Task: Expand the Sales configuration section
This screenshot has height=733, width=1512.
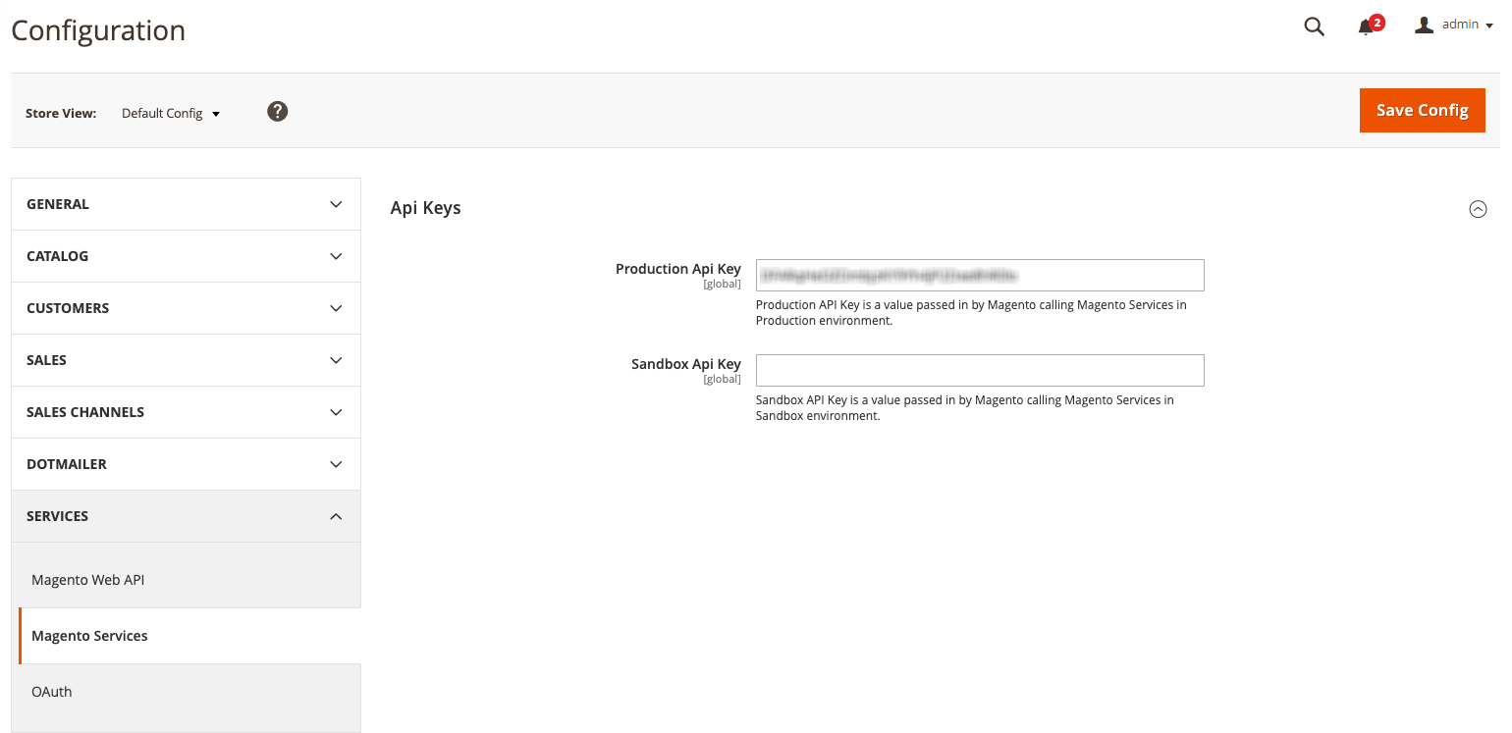Action: coord(186,360)
